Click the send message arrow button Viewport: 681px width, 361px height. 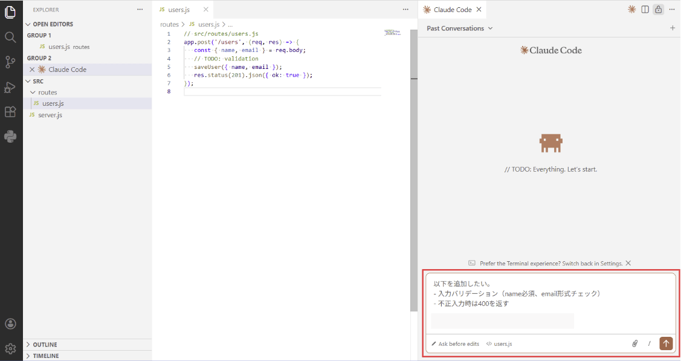pyautogui.click(x=666, y=343)
